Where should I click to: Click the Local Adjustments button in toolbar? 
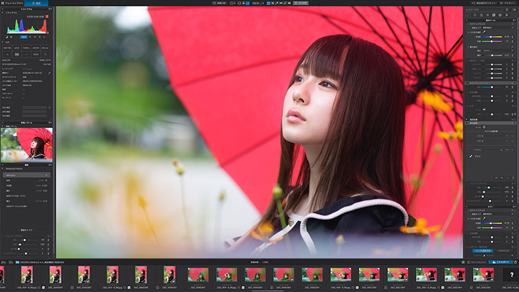[301, 3]
